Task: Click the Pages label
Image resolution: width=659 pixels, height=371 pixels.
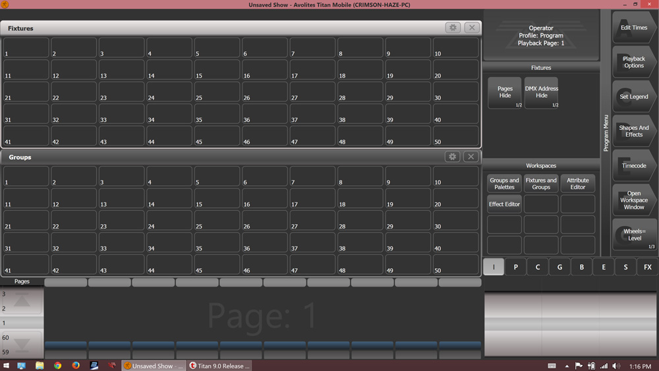Action: pos(22,281)
